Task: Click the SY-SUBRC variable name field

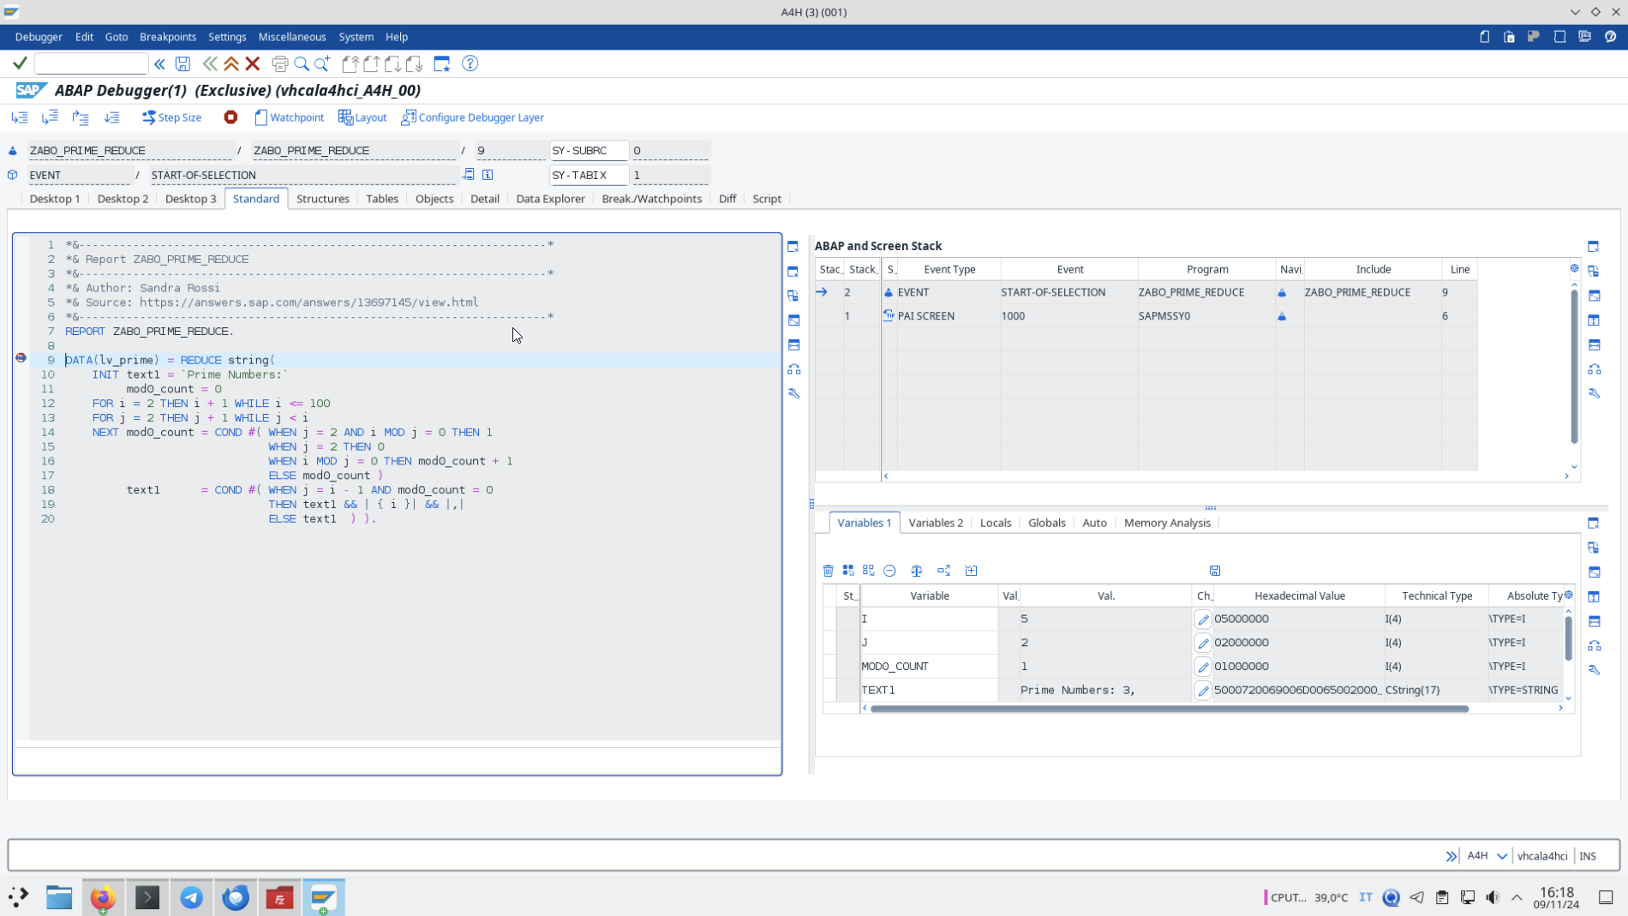Action: [589, 150]
